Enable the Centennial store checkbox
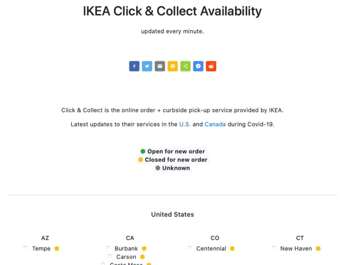 (189, 248)
